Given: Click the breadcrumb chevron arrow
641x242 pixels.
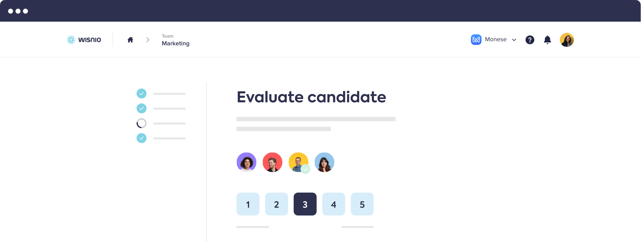Looking at the screenshot, I should coord(148,40).
